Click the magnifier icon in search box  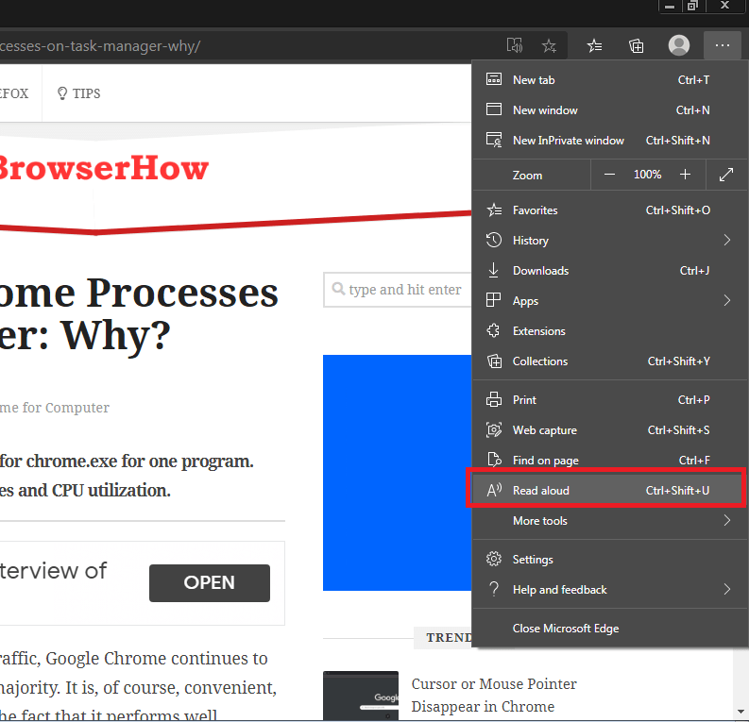pos(338,288)
